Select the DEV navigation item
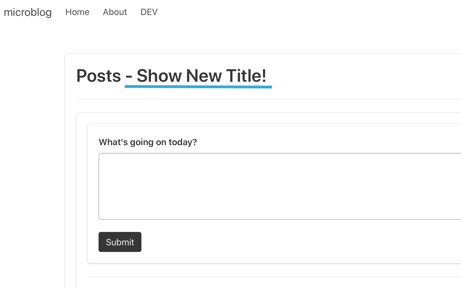Image resolution: width=461 pixels, height=287 pixels. 149,12
